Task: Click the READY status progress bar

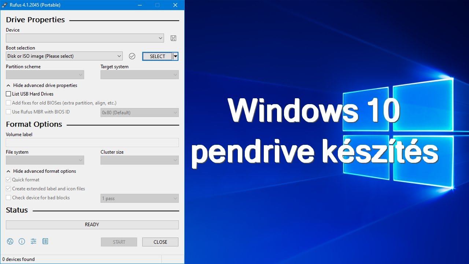Action: tap(92, 225)
